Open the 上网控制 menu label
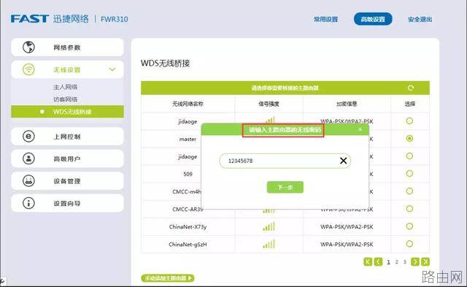467x287 pixels. pos(67,137)
